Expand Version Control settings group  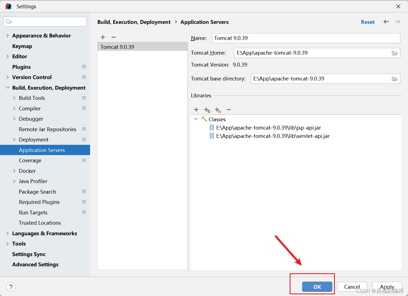7,77
